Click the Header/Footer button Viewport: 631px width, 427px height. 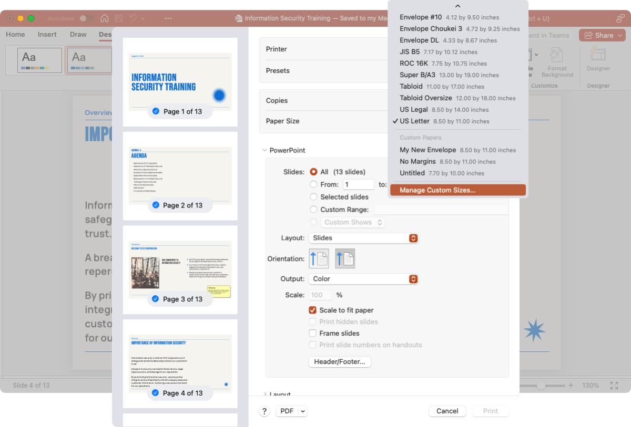coord(340,362)
